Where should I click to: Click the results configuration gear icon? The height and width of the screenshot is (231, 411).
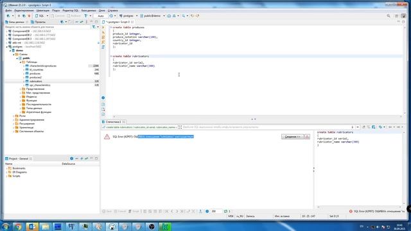tap(207, 211)
